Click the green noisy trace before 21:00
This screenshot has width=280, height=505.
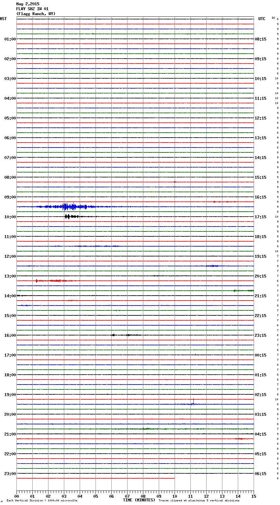click(x=135, y=429)
